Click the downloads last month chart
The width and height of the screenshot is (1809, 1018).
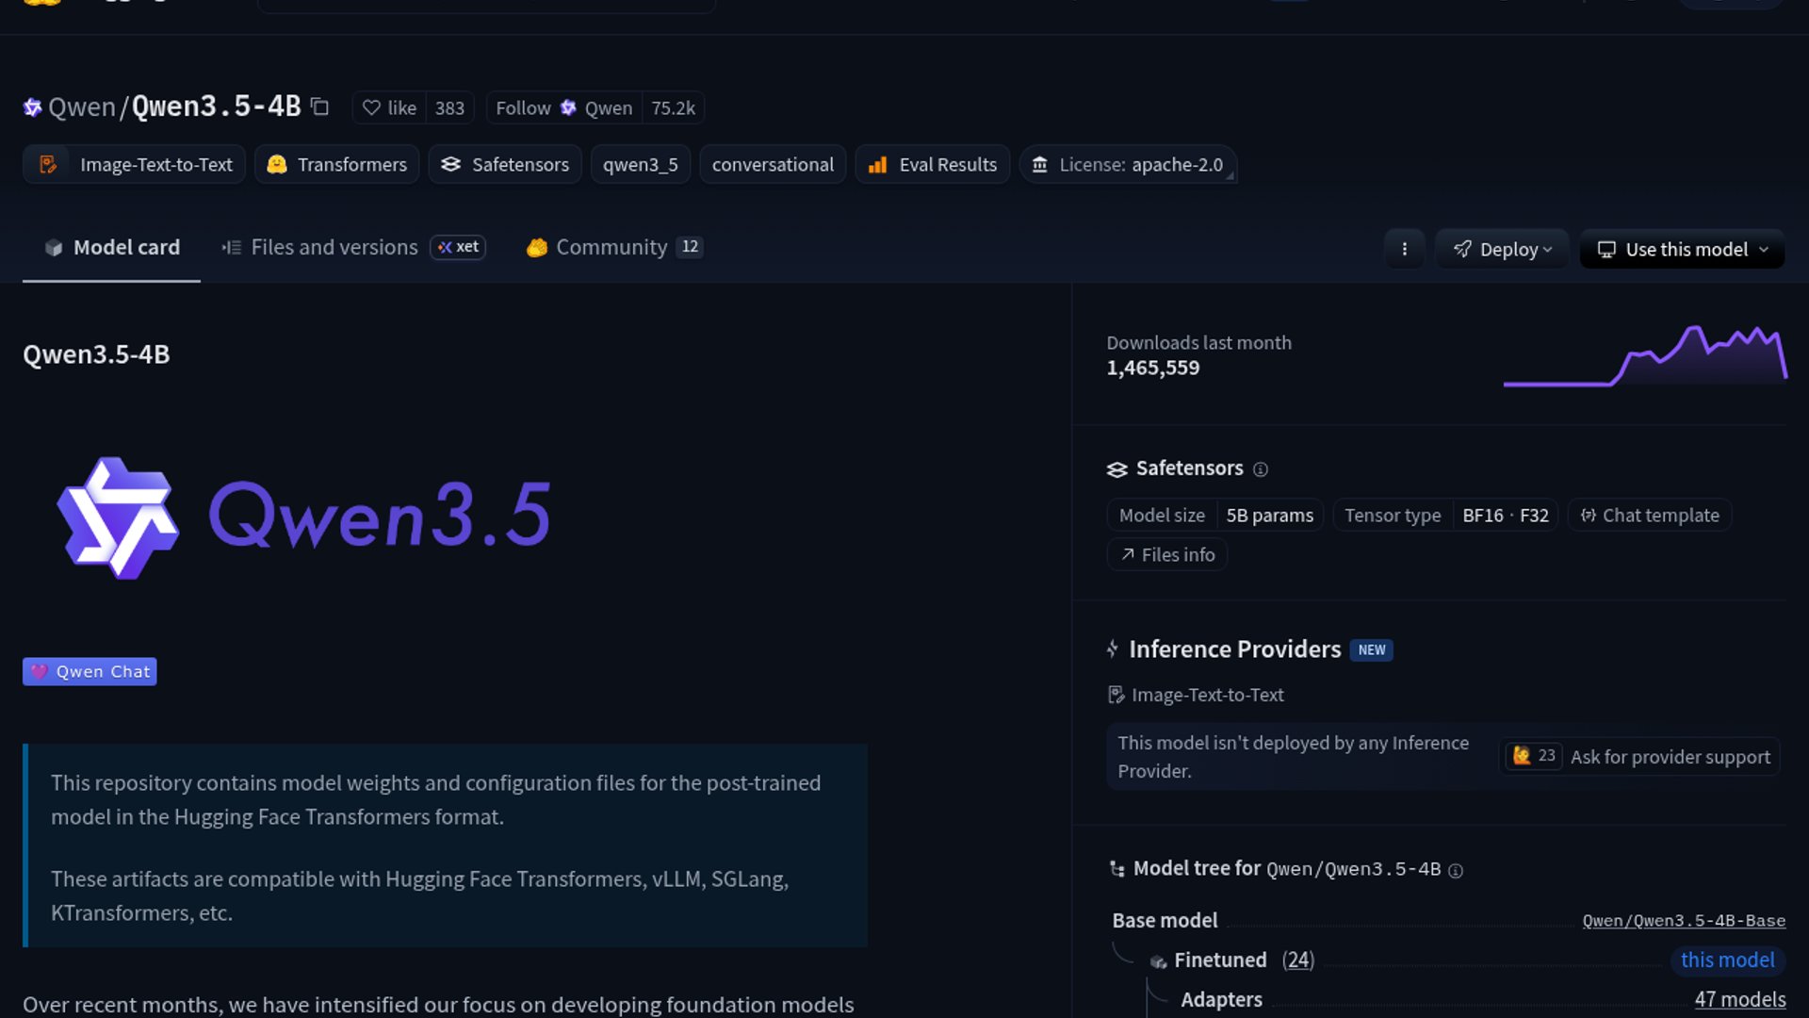[x=1645, y=356]
